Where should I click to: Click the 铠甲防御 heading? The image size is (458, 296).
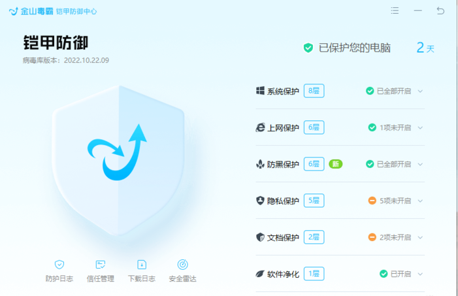coord(56,42)
